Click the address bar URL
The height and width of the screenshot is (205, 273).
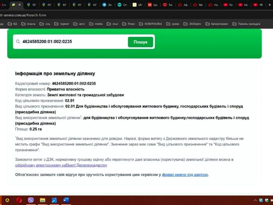23,15
